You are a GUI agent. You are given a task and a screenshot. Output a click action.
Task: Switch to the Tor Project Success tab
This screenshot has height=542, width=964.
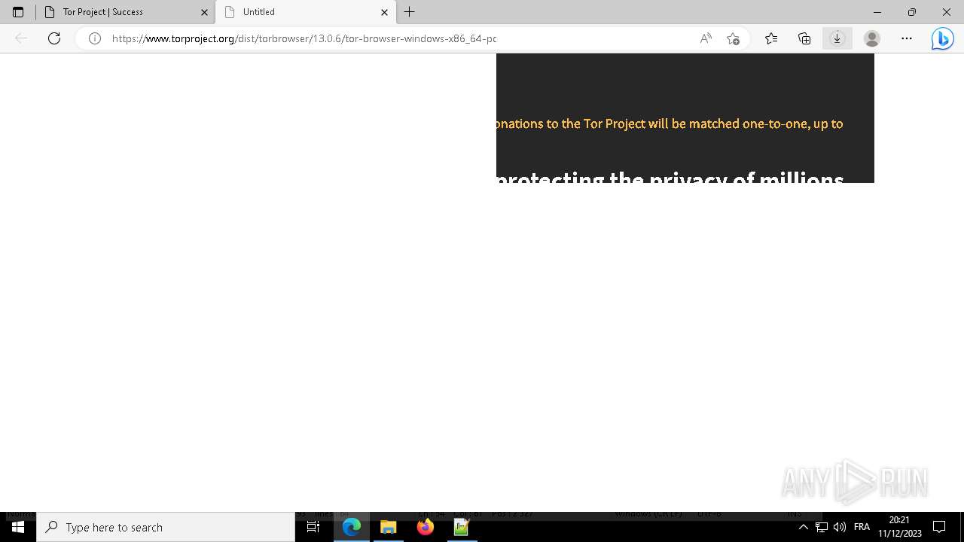click(x=126, y=12)
